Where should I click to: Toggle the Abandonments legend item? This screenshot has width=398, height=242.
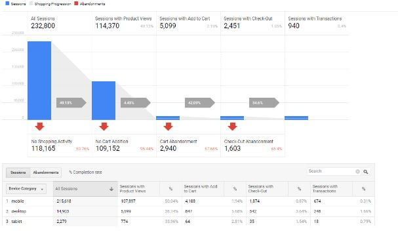(90, 4)
